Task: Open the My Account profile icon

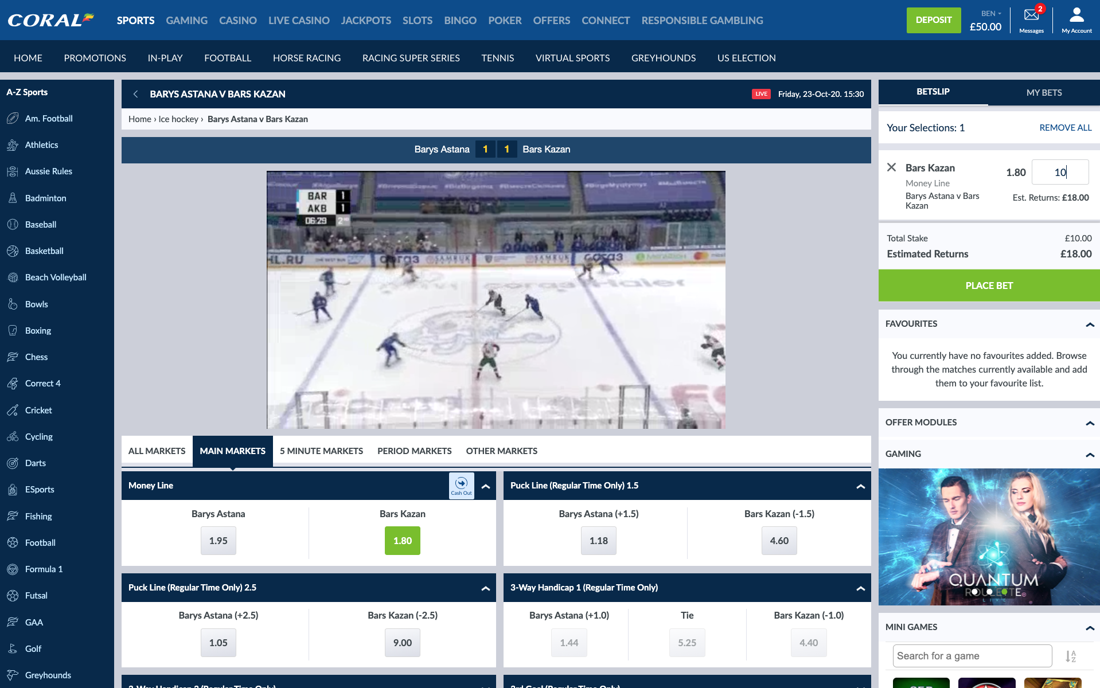Action: 1076,15
